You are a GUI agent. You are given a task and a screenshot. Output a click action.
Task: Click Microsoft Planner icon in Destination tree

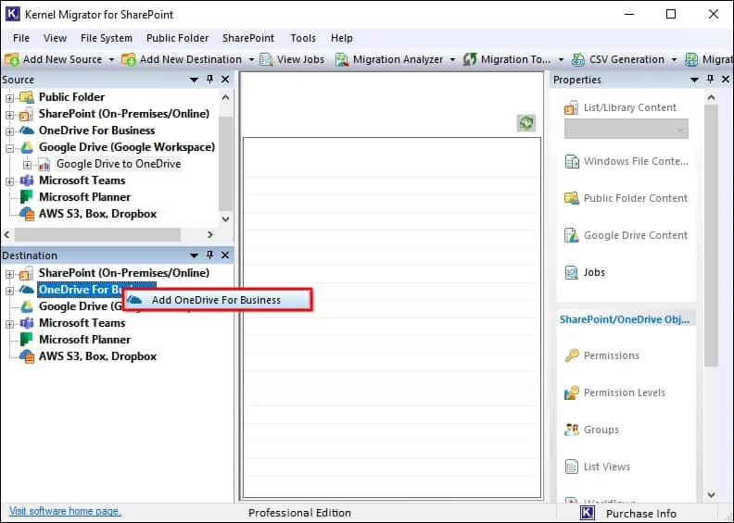click(x=27, y=340)
